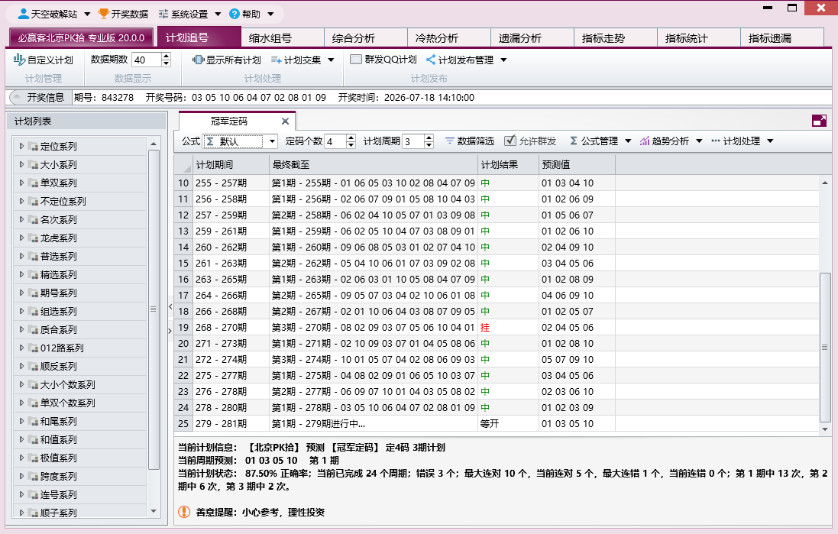Viewport: 838px width, 534px height.
Task: Click folder icon of 龙虎系列
Action: point(33,238)
